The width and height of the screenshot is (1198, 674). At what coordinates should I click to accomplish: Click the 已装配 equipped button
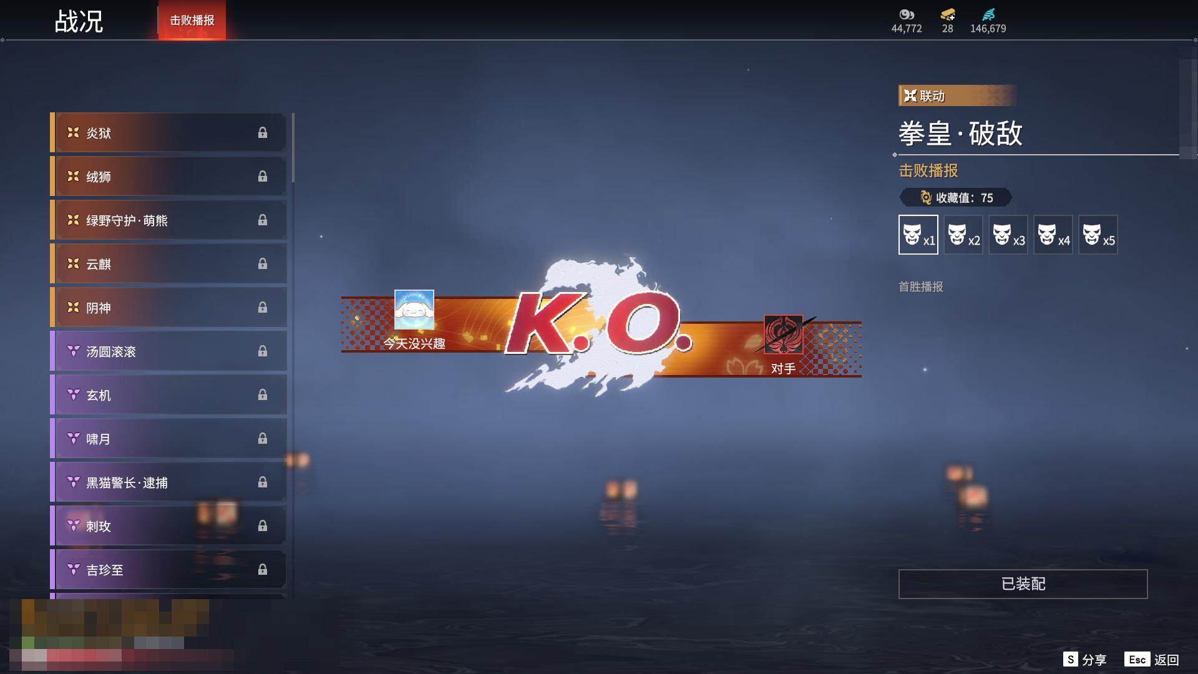point(1023,584)
